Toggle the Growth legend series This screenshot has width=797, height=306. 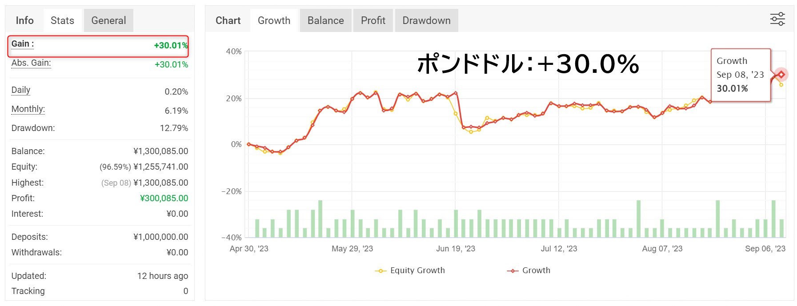point(529,270)
